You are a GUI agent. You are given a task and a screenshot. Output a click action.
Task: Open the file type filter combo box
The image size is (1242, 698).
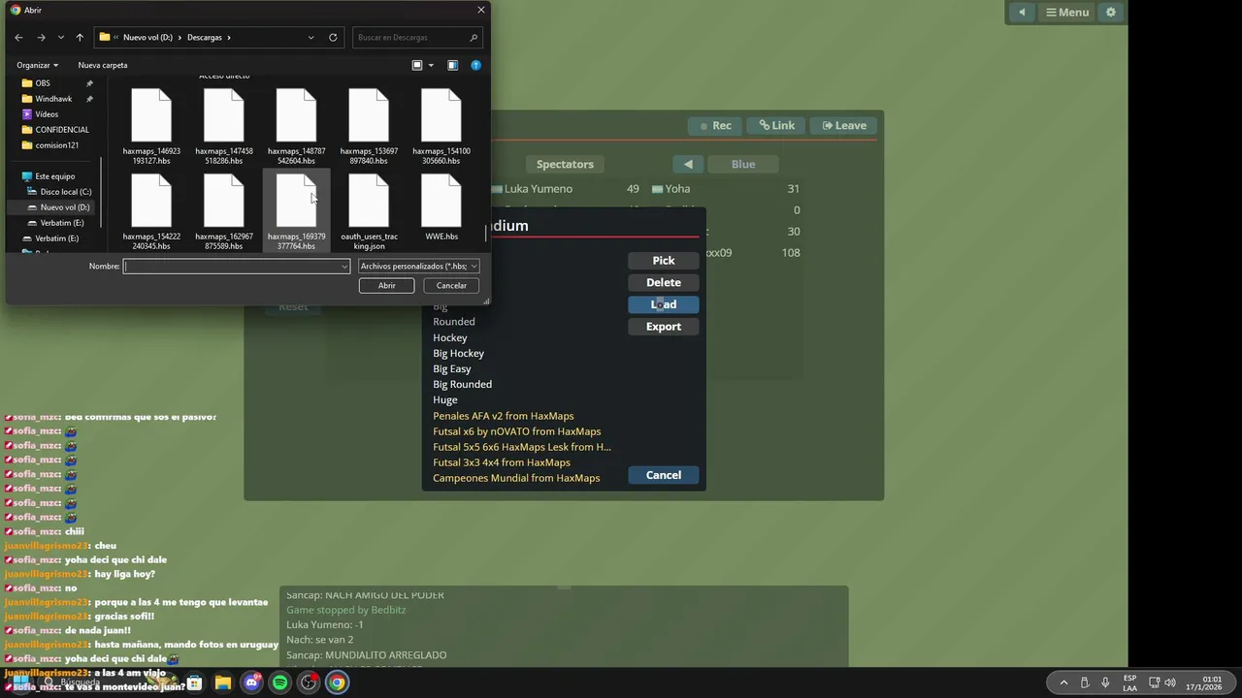(x=418, y=266)
